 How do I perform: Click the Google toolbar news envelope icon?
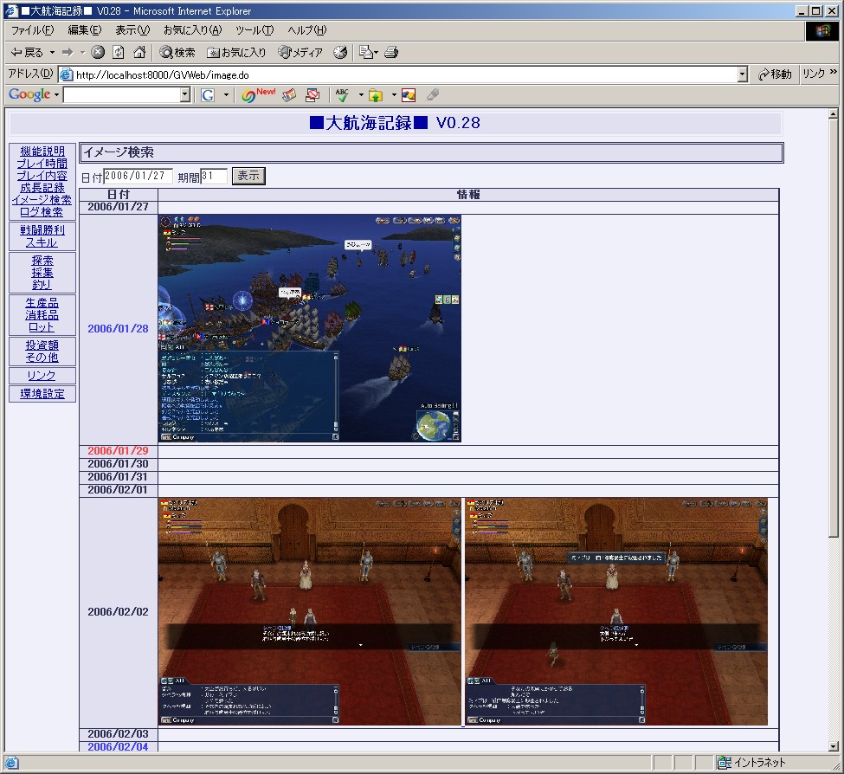tap(289, 95)
